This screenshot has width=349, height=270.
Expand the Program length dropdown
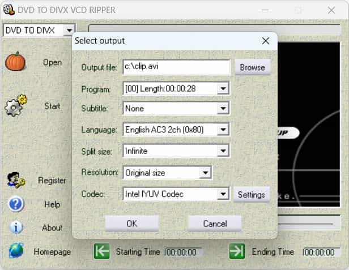click(x=223, y=89)
